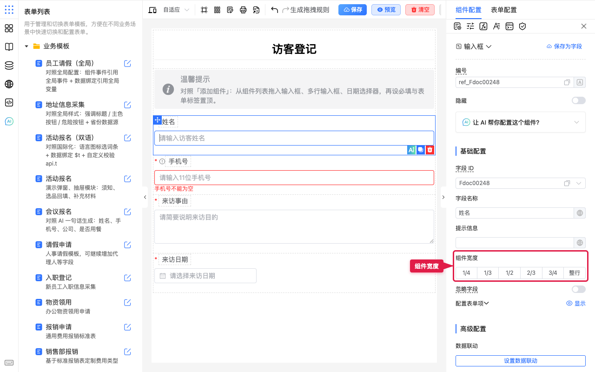This screenshot has height=372, width=595.
Task: Open the 报销申请 template
Action: point(59,327)
